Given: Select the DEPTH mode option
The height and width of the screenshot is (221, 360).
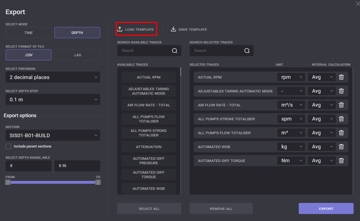Looking at the screenshot, I should pos(77,33).
